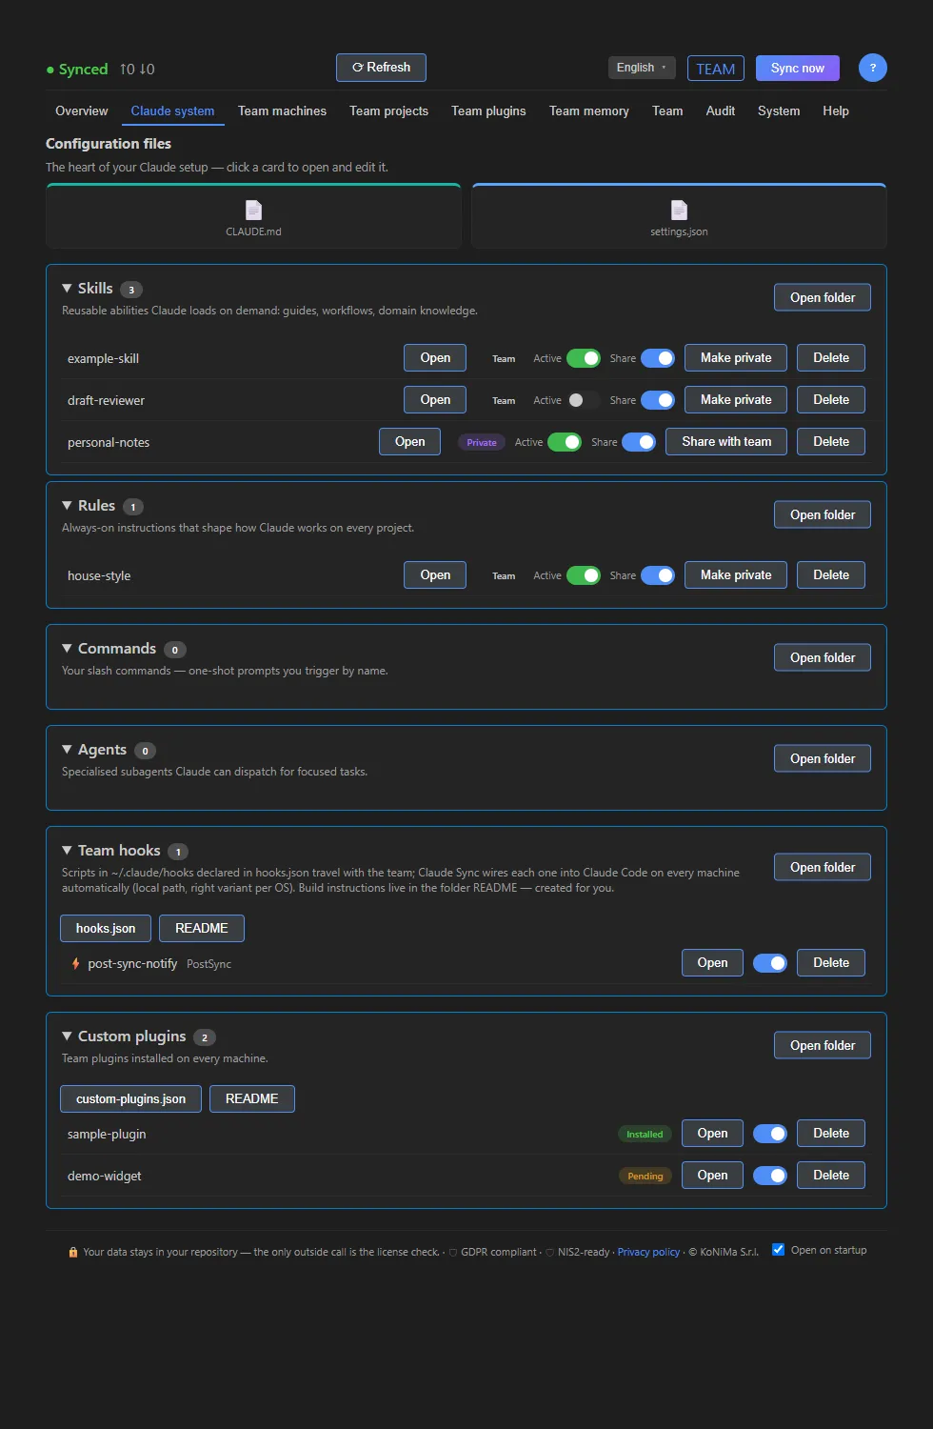The width and height of the screenshot is (933, 1429).
Task: Click the PostSync label text
Action: coord(208,964)
